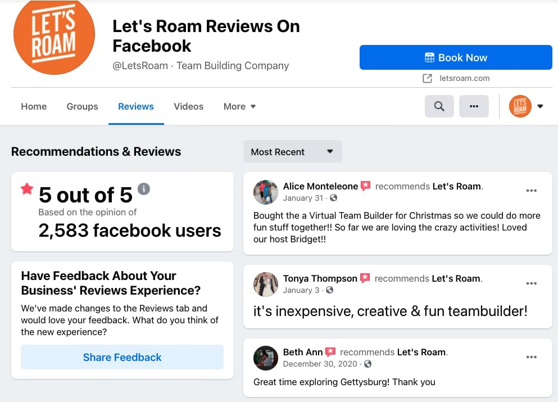
Task: Open the page options three-dot button
Action: (474, 106)
